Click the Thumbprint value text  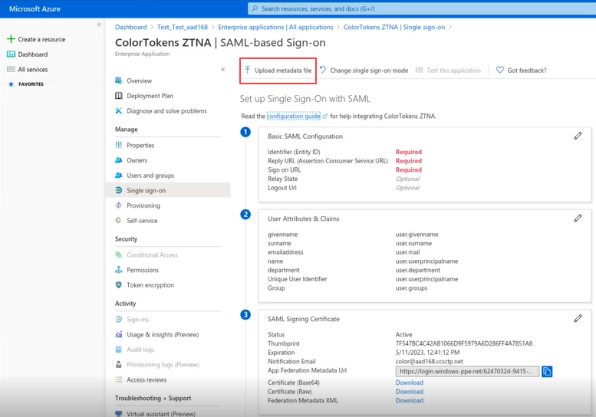(x=464, y=343)
